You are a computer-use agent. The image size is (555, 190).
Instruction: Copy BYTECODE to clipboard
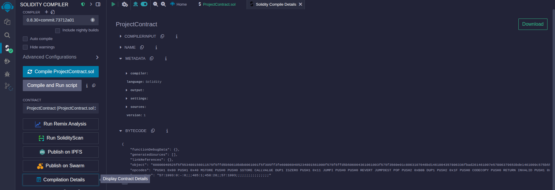pos(153,131)
